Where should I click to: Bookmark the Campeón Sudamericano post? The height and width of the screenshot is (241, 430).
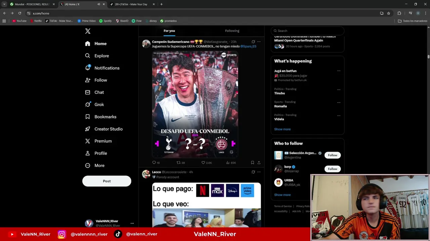[x=252, y=163]
